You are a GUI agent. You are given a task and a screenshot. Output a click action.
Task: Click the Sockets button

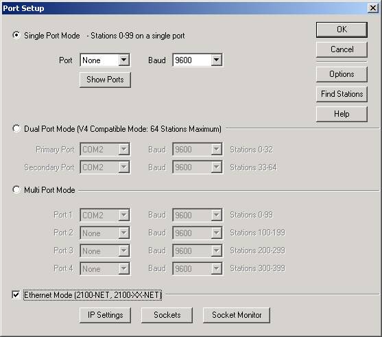tap(167, 315)
